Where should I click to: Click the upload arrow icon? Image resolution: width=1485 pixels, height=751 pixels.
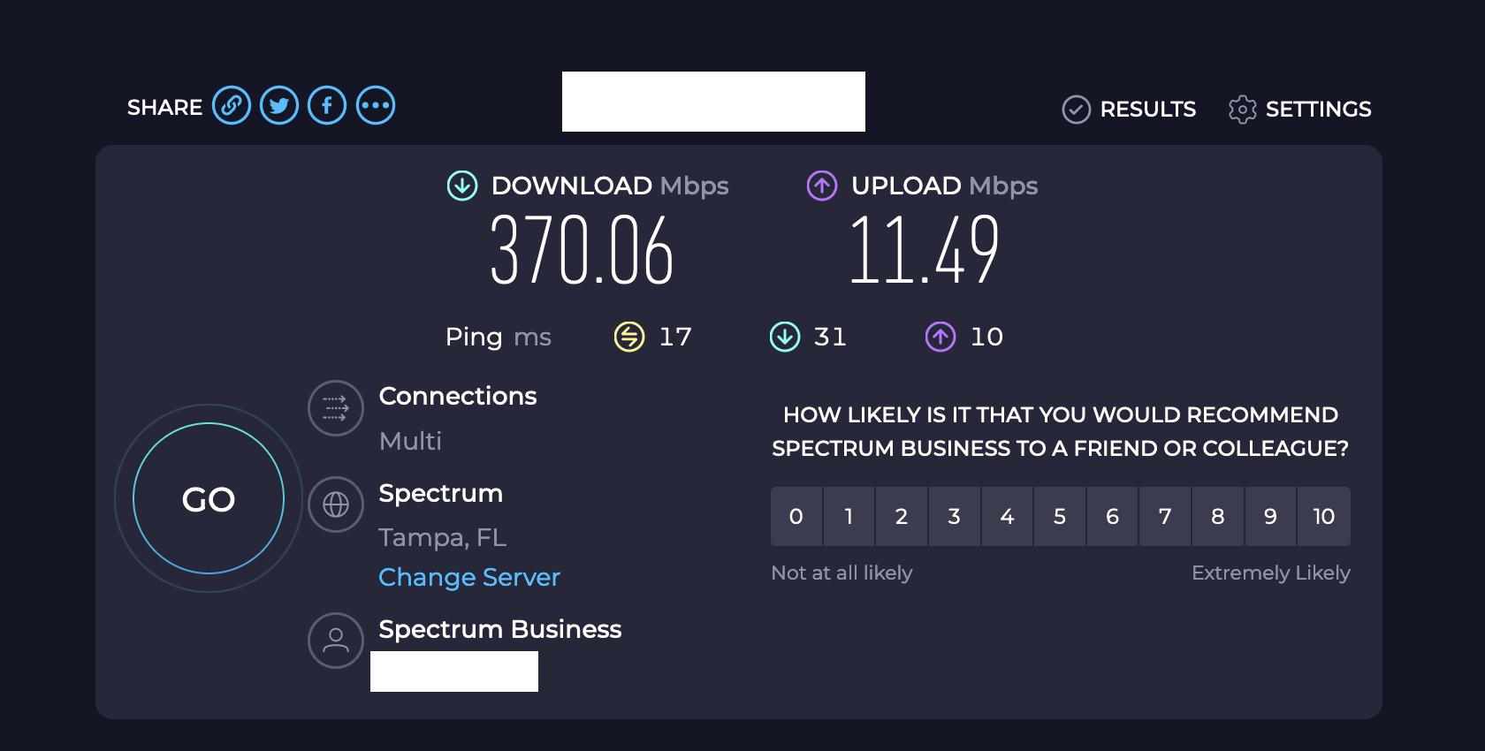(x=822, y=186)
